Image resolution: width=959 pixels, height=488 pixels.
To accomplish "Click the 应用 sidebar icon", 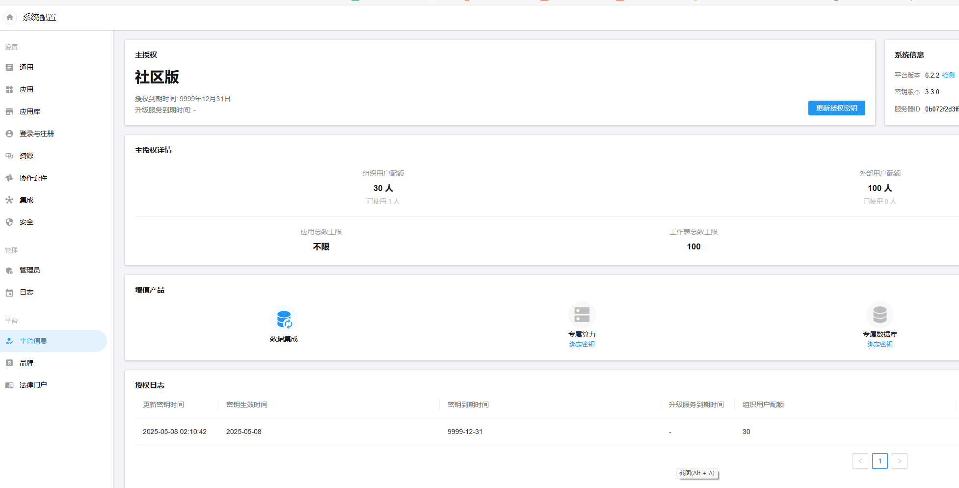I will pos(9,89).
